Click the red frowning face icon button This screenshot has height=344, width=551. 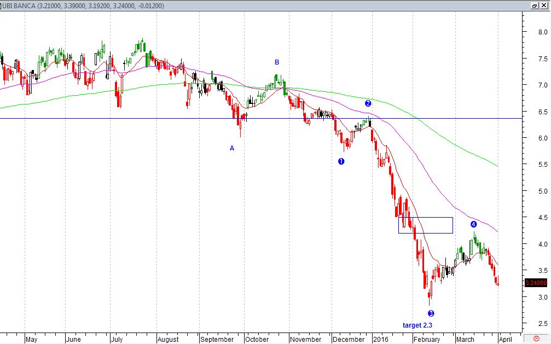pos(536,339)
